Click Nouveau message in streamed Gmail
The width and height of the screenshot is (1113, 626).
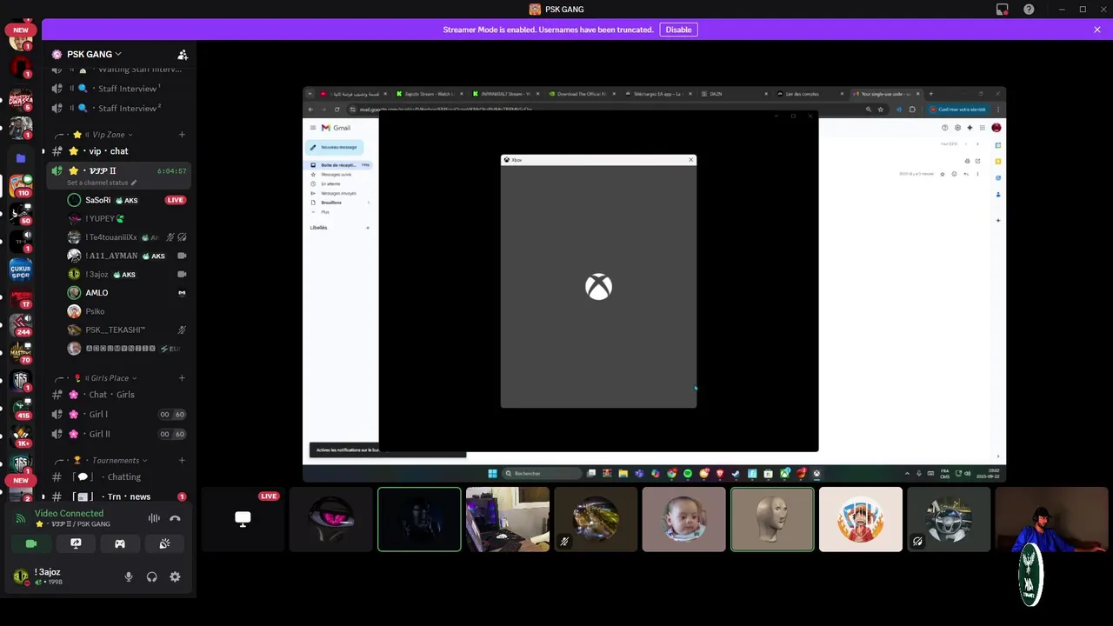[335, 147]
